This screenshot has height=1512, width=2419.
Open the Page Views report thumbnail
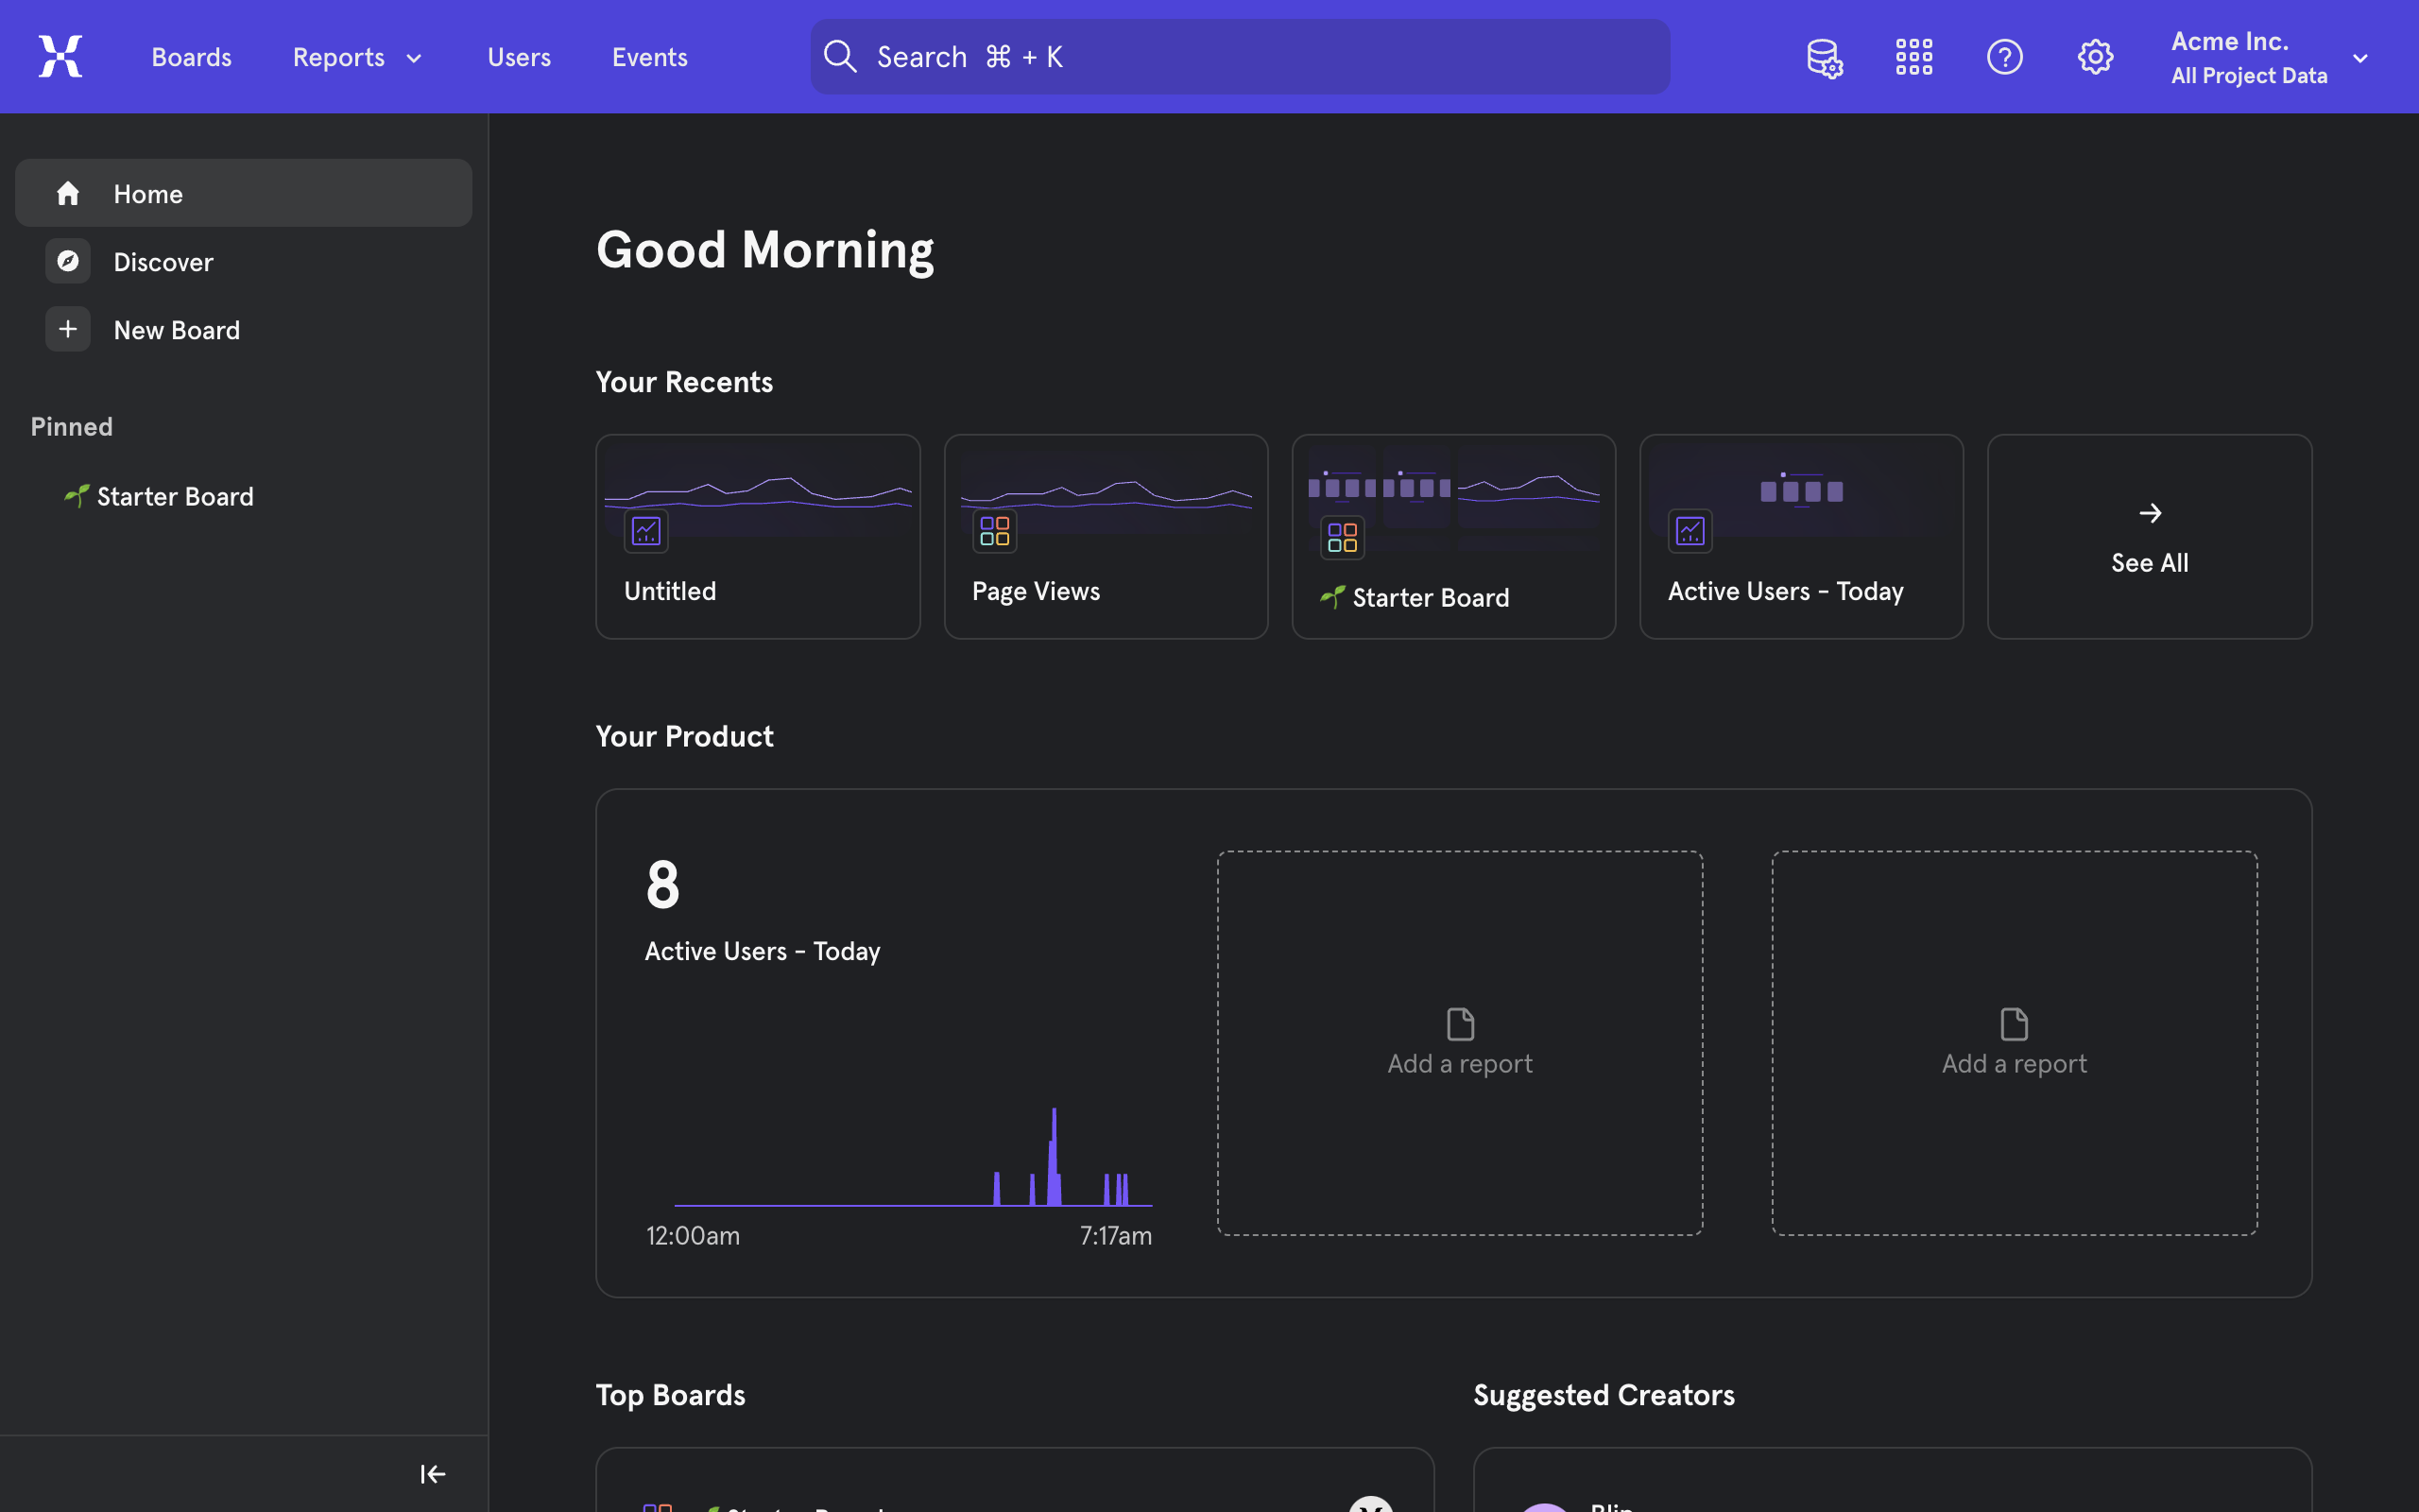click(x=1105, y=500)
